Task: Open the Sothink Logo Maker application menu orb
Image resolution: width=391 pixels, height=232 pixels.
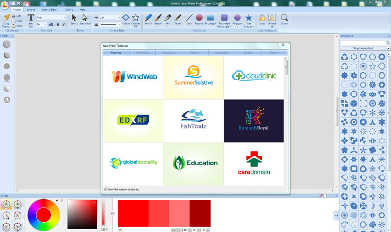Action: pyautogui.click(x=4, y=4)
